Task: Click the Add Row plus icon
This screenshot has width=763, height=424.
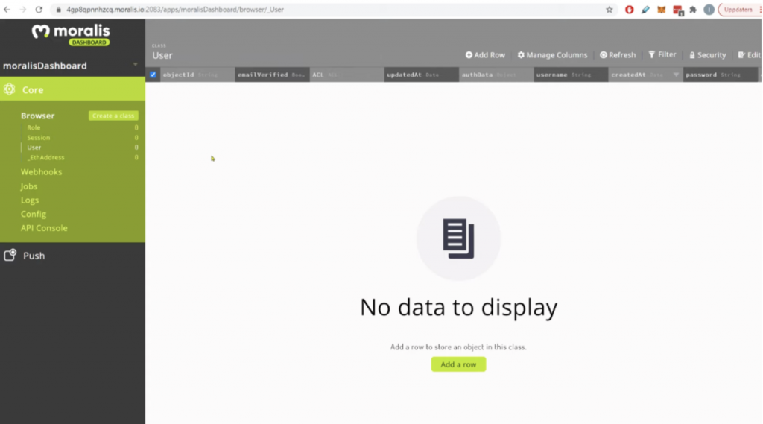Action: [469, 55]
